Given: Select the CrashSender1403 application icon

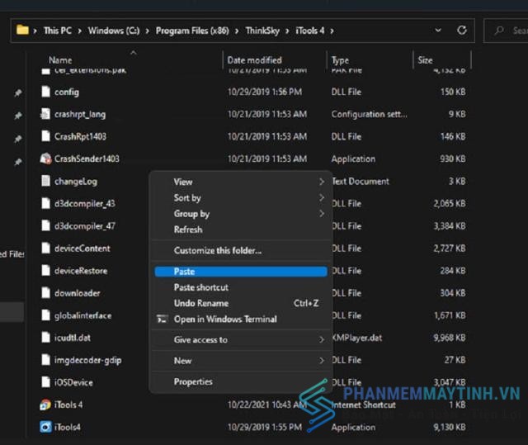Looking at the screenshot, I should pos(45,159).
